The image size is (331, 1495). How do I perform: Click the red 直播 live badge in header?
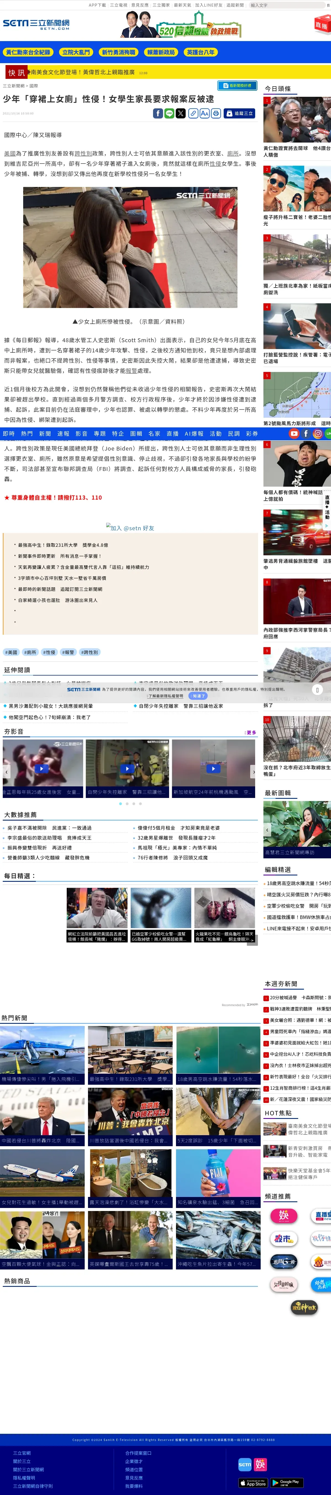click(x=322, y=26)
